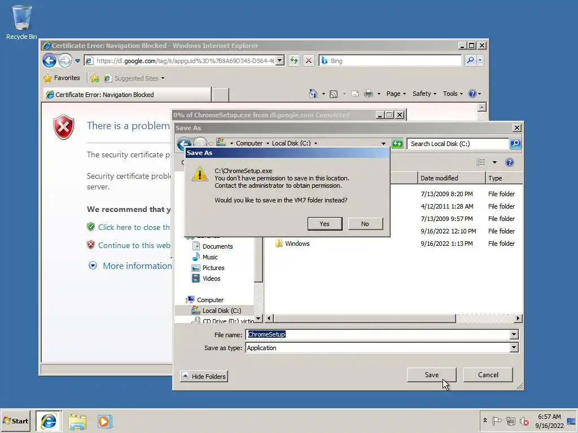Viewport: 578px width, 433px height.
Task: Click the muted volume tray icon
Action: tap(524, 421)
